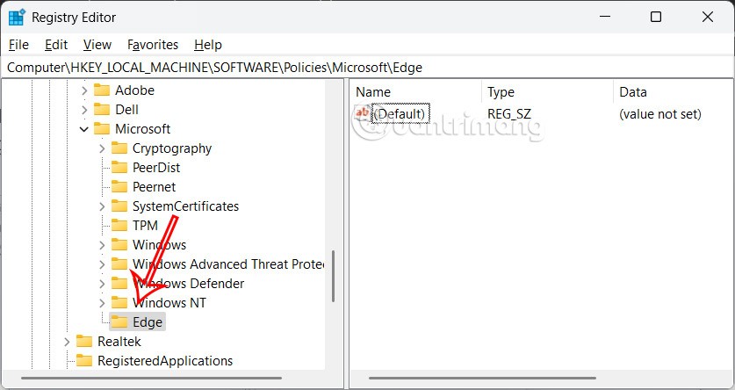This screenshot has height=390, width=735.
Task: Click the Registry Editor app icon in title bar
Action: click(x=17, y=17)
